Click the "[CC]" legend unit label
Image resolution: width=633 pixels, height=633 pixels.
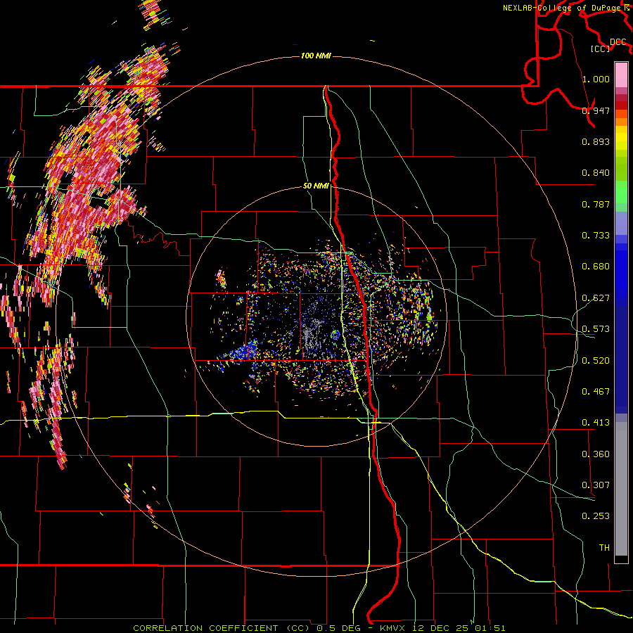tap(601, 49)
